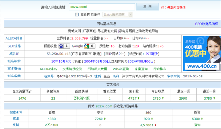Click the 400电话 advertisement banner

point(202,53)
